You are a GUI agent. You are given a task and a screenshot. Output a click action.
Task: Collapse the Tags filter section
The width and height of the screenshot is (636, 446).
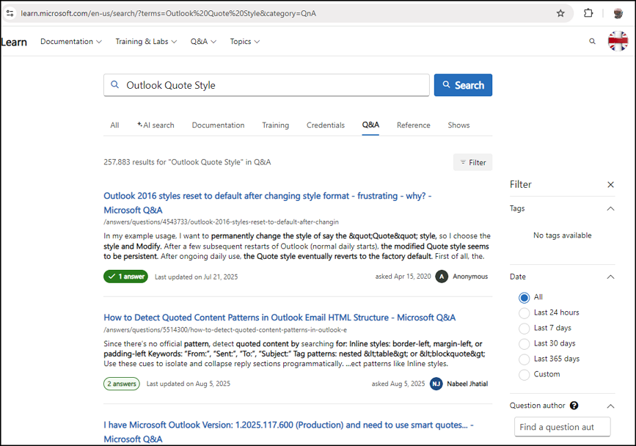(610, 209)
